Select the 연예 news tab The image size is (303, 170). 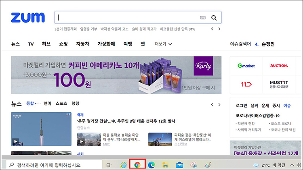pyautogui.click(x=47, y=104)
